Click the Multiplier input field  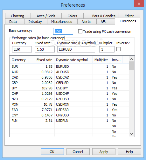[x=107, y=49]
